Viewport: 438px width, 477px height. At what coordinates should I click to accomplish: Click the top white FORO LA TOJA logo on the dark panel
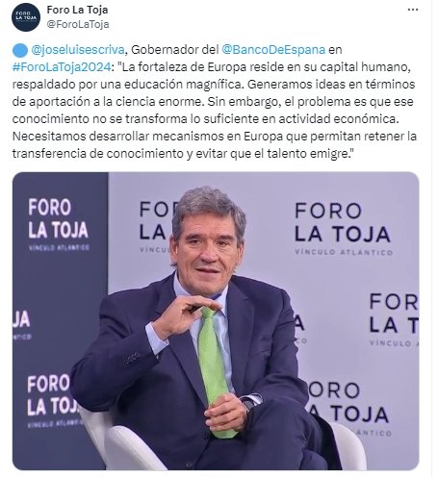click(x=59, y=224)
